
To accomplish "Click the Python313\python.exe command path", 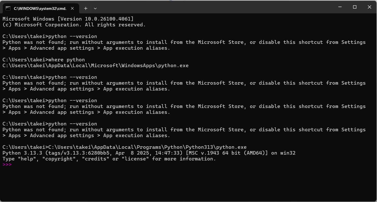I will pos(148,147).
